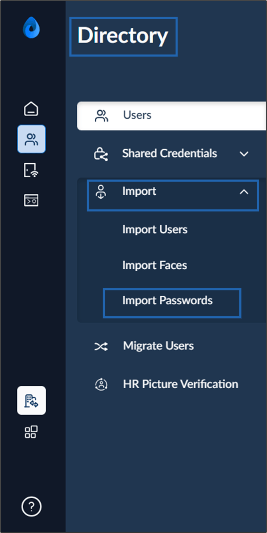The image size is (267, 533).
Task: Open the apps grid icon in the rail
Action: (31, 432)
